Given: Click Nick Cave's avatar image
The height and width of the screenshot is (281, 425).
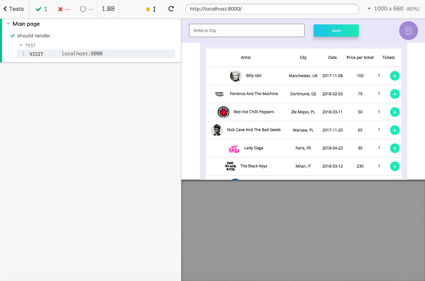Looking at the screenshot, I should coord(217,130).
